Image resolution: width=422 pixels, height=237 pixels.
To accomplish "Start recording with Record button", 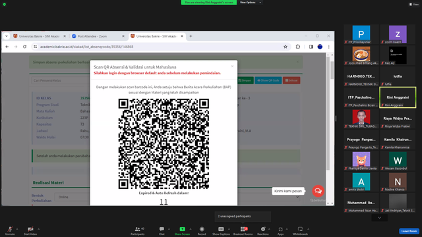I will click(202, 230).
